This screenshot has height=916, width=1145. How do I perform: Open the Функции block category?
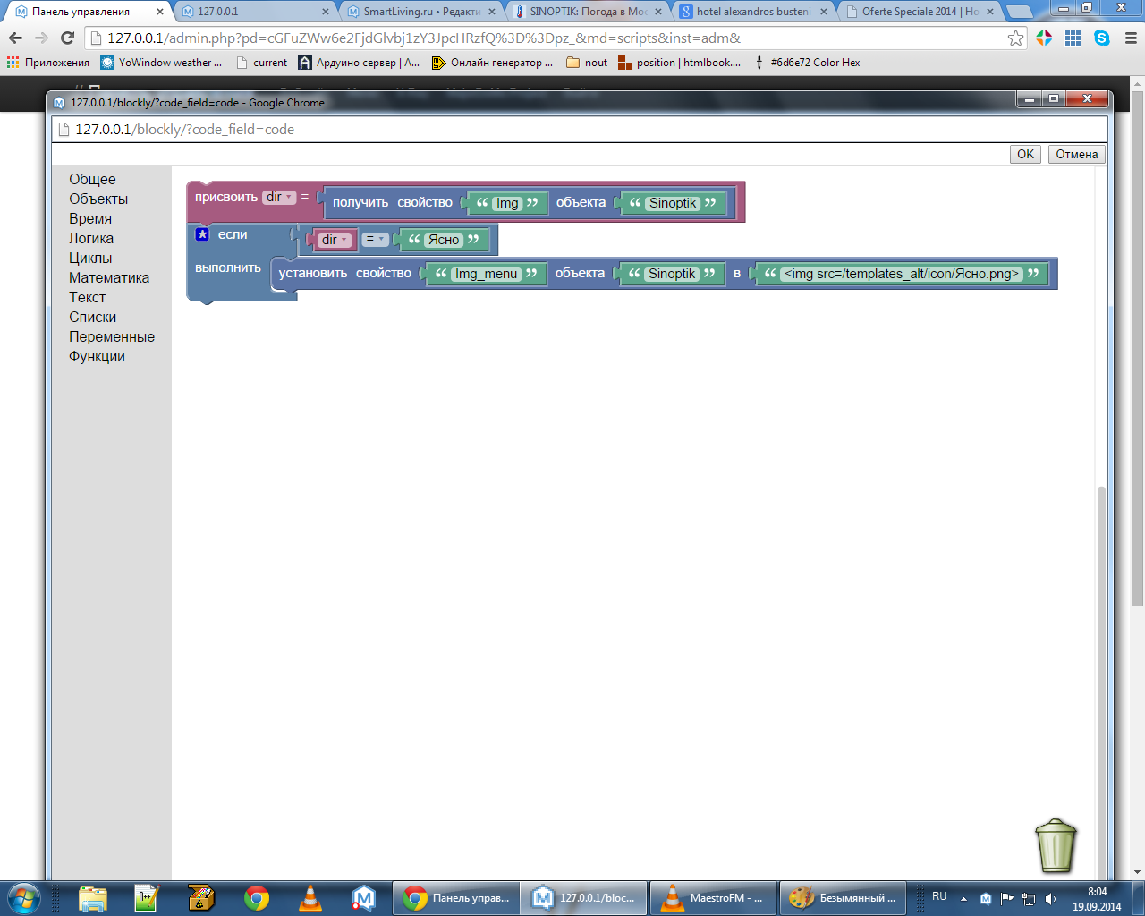pyautogui.click(x=97, y=357)
